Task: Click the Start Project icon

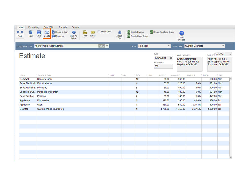Action: tap(182, 33)
